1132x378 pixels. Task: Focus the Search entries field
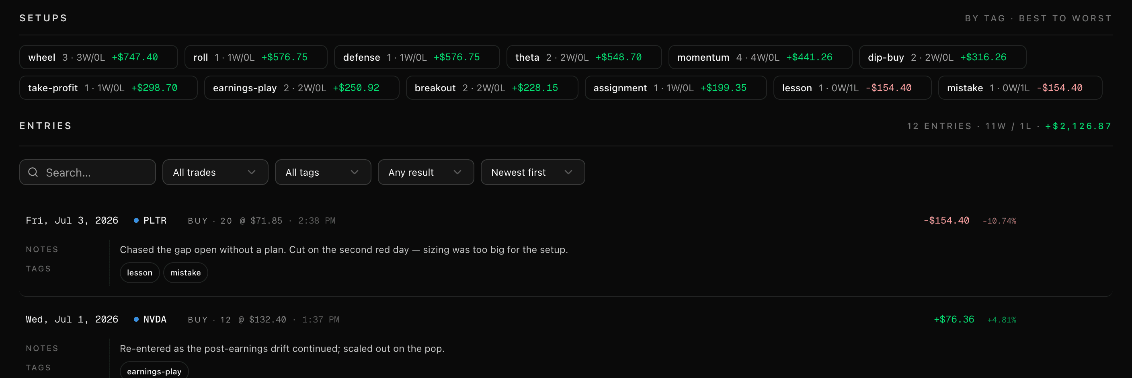88,172
